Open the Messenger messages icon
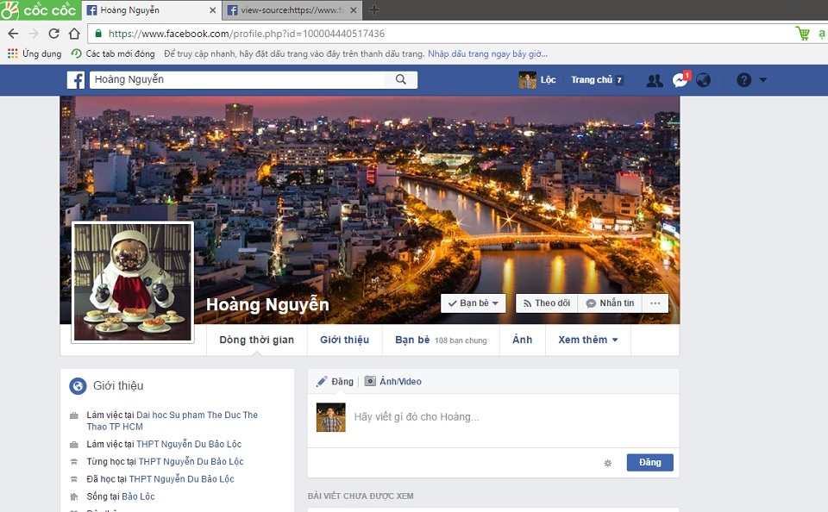Image resolution: width=828 pixels, height=512 pixels. coord(680,80)
